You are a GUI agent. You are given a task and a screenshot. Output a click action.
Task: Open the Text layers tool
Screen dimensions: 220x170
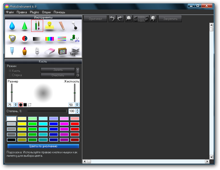pyautogui.click(x=75, y=51)
